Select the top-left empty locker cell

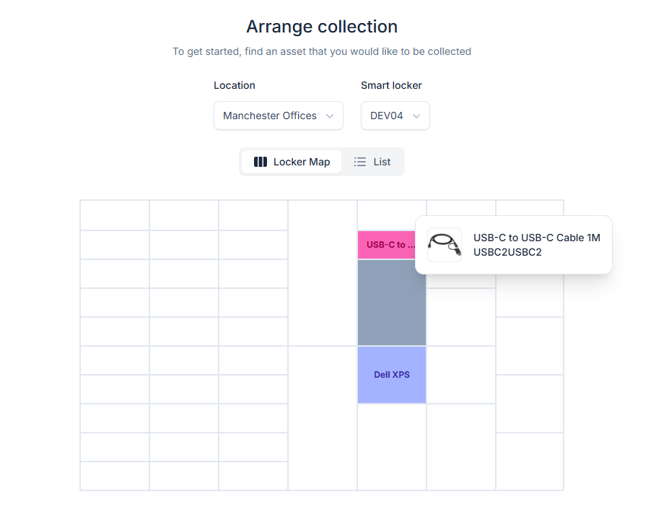115,215
